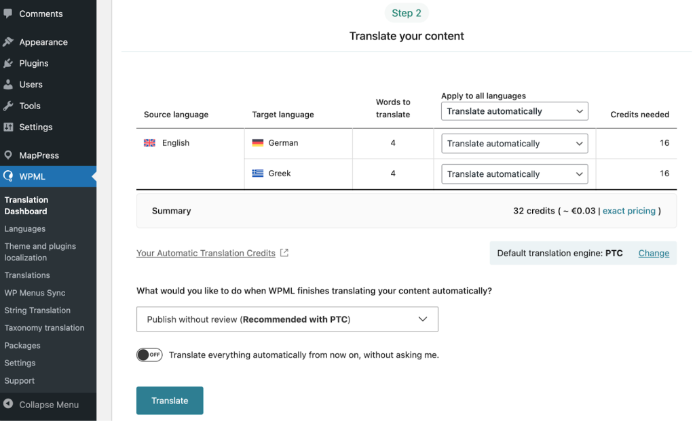This screenshot has width=695, height=421.
Task: Click the WPML logo icon in sidebar
Action: [x=8, y=176]
